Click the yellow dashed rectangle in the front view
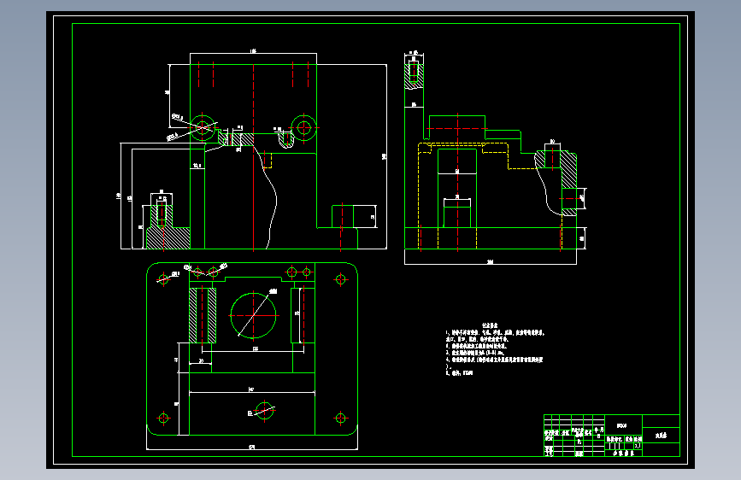 pyautogui.click(x=268, y=161)
